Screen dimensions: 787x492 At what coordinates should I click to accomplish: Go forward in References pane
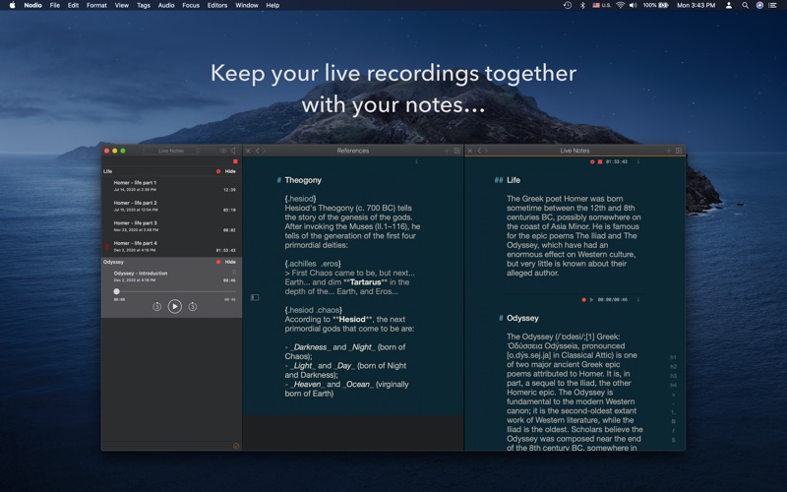coord(265,151)
